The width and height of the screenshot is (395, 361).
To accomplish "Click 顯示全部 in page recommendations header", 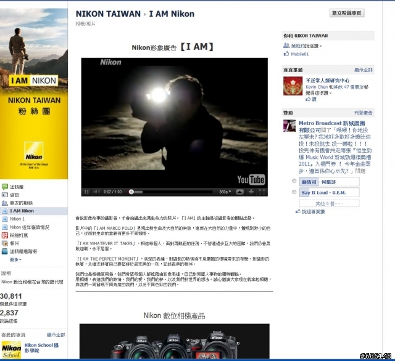I will click(x=364, y=70).
